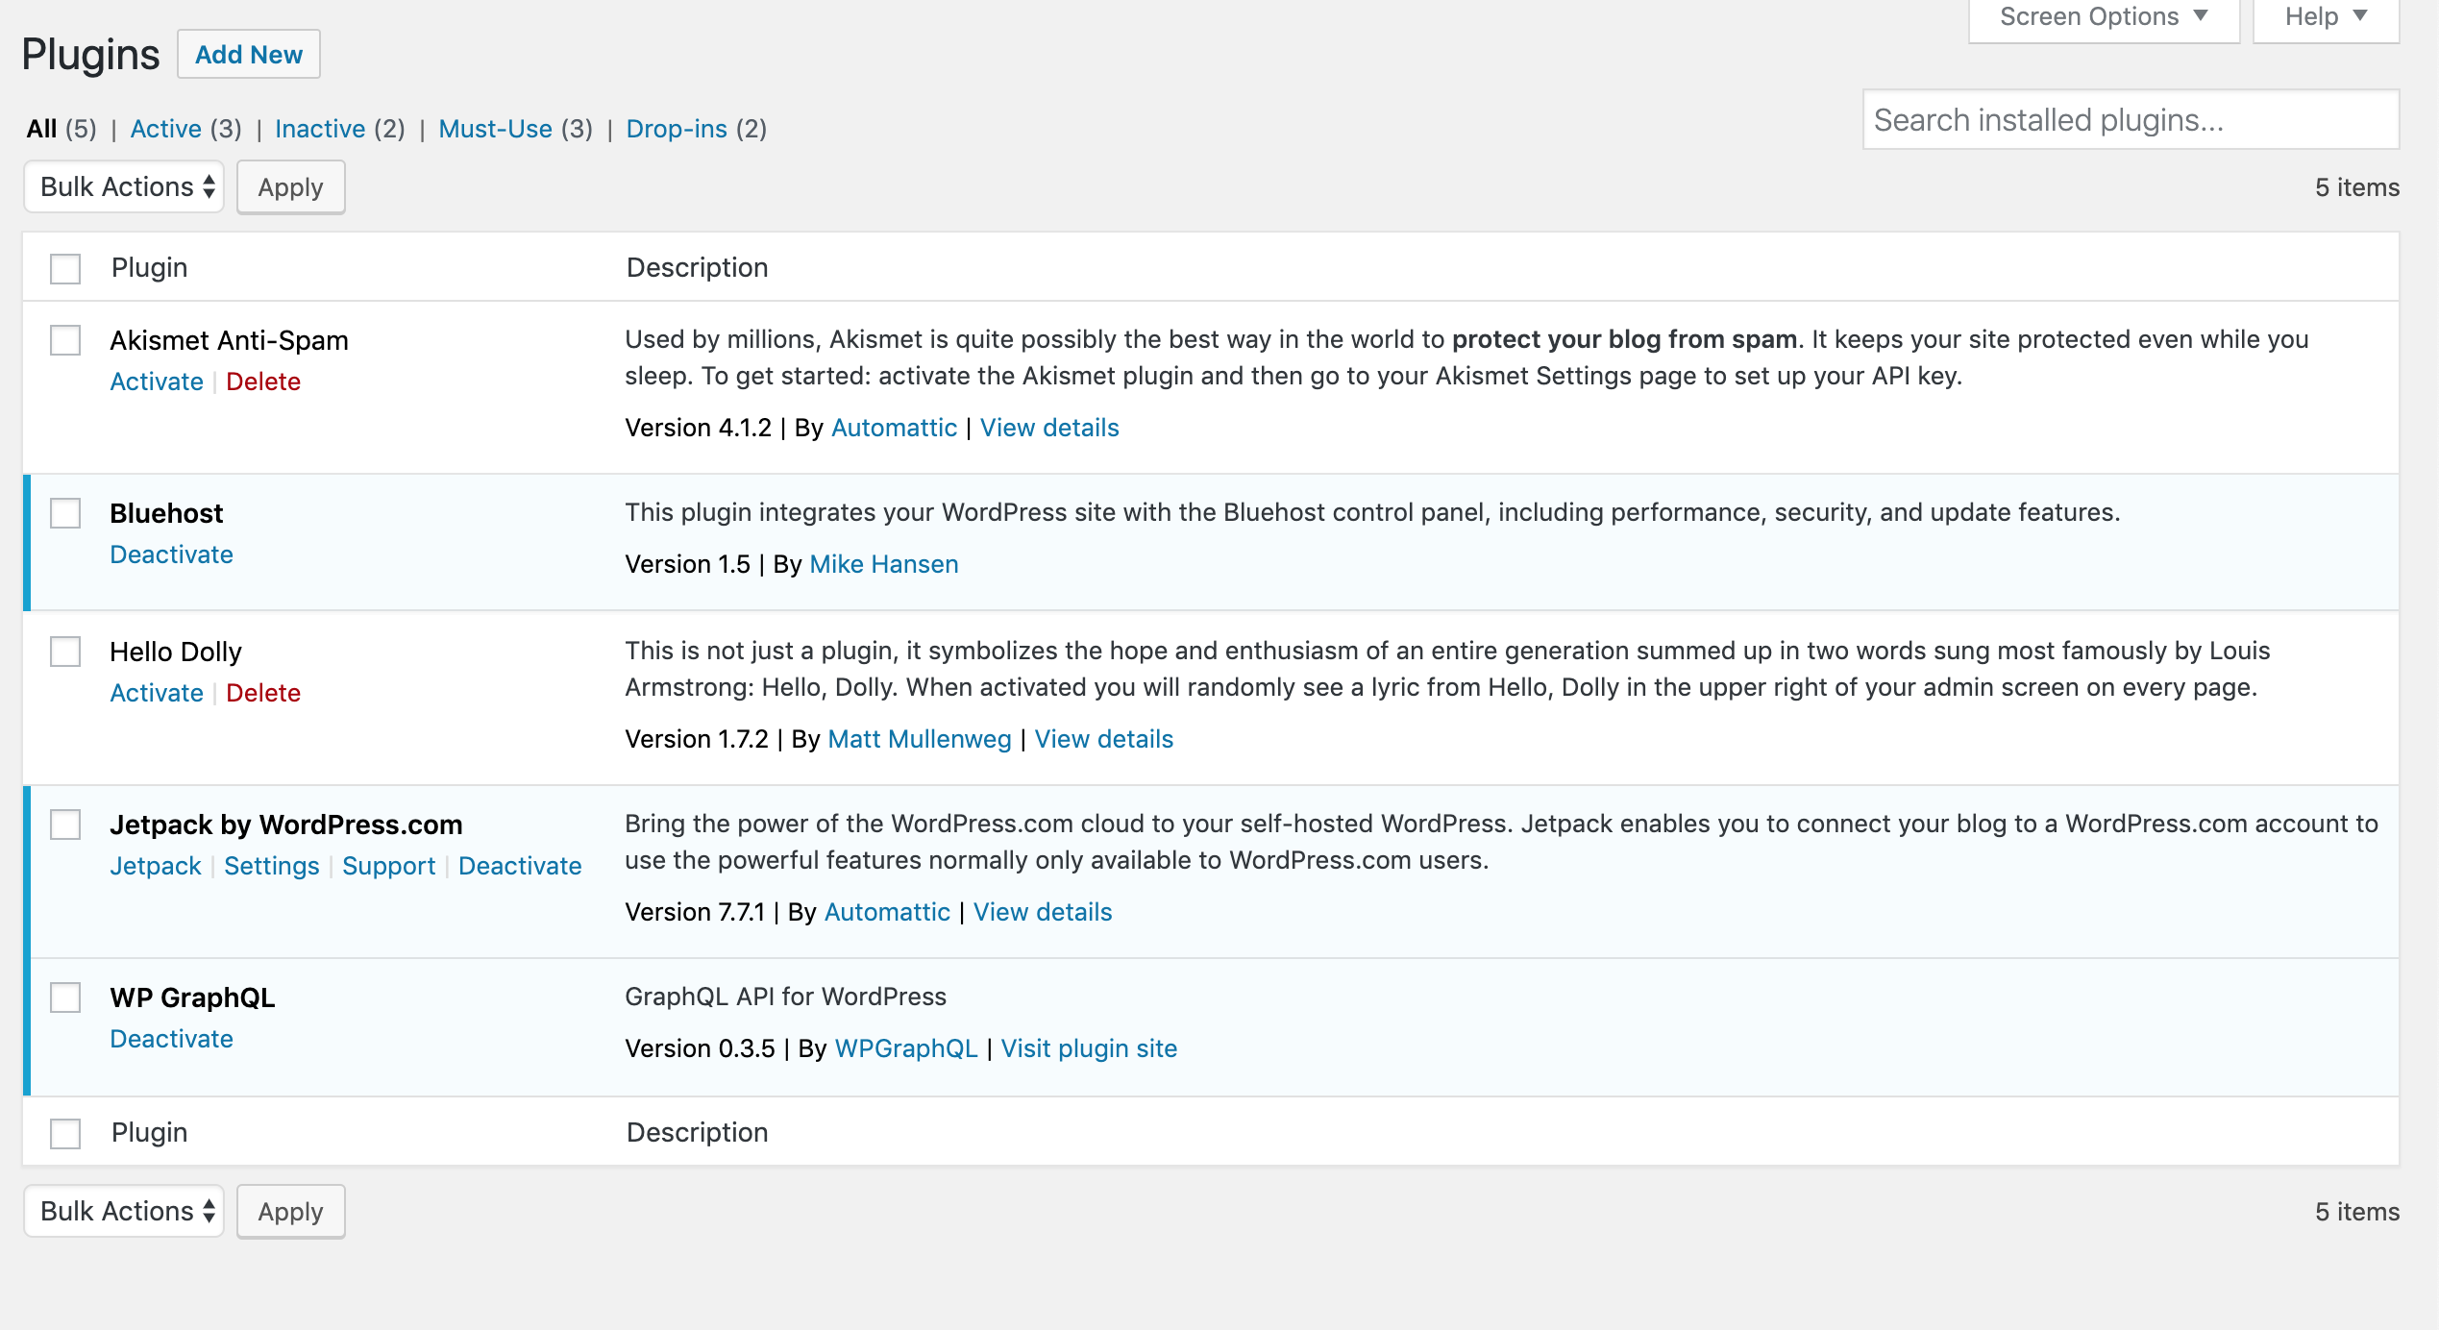View details for Hello Dolly

click(x=1104, y=739)
